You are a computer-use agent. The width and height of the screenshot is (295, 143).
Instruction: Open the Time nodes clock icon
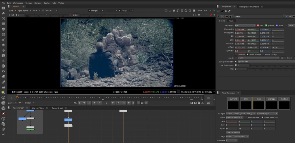tap(3, 18)
